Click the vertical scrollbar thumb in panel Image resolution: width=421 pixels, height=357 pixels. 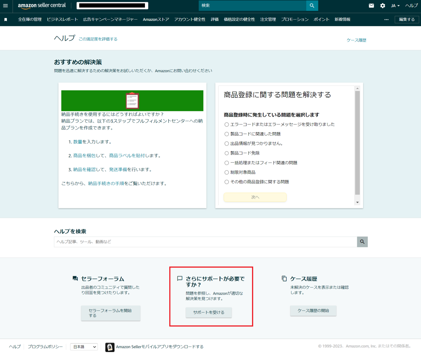357,143
